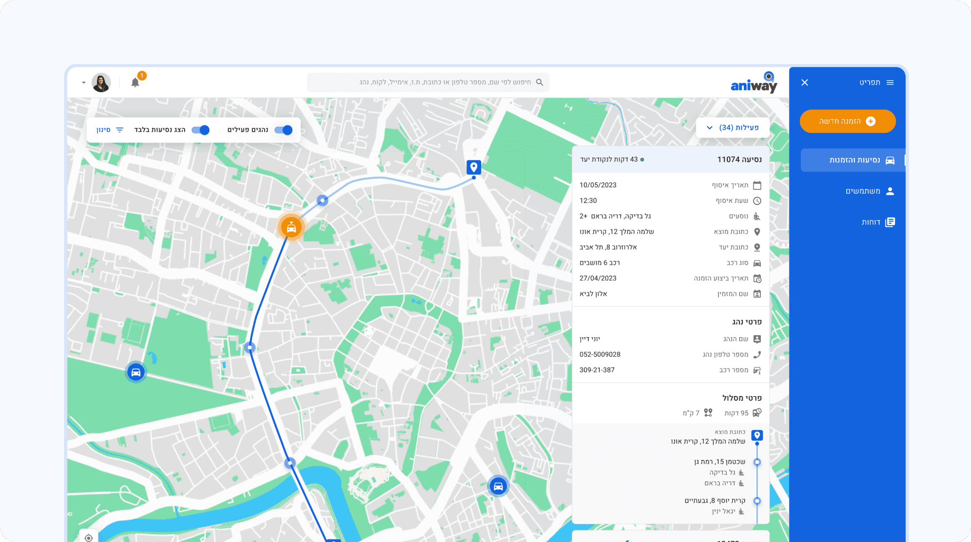Click the passenger icon beside נוסעים
Viewport: 971px width, 542px height.
757,216
